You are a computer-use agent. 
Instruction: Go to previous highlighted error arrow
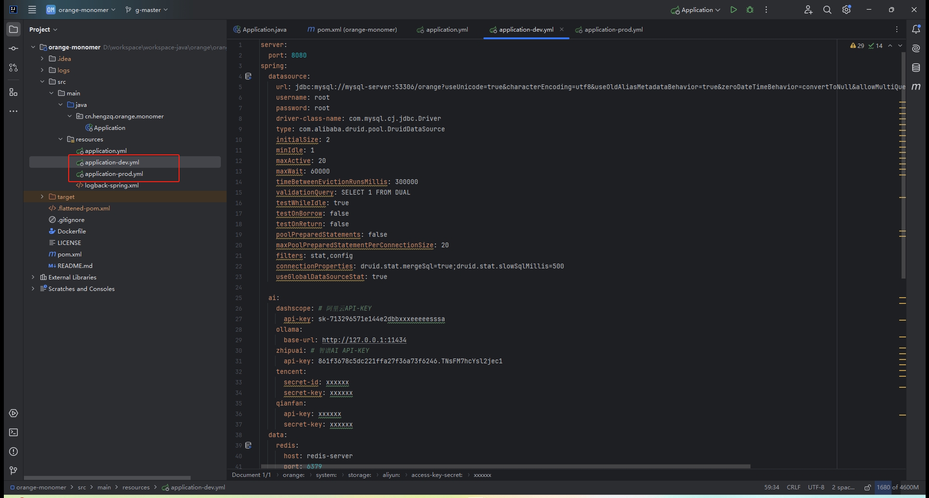(x=890, y=46)
